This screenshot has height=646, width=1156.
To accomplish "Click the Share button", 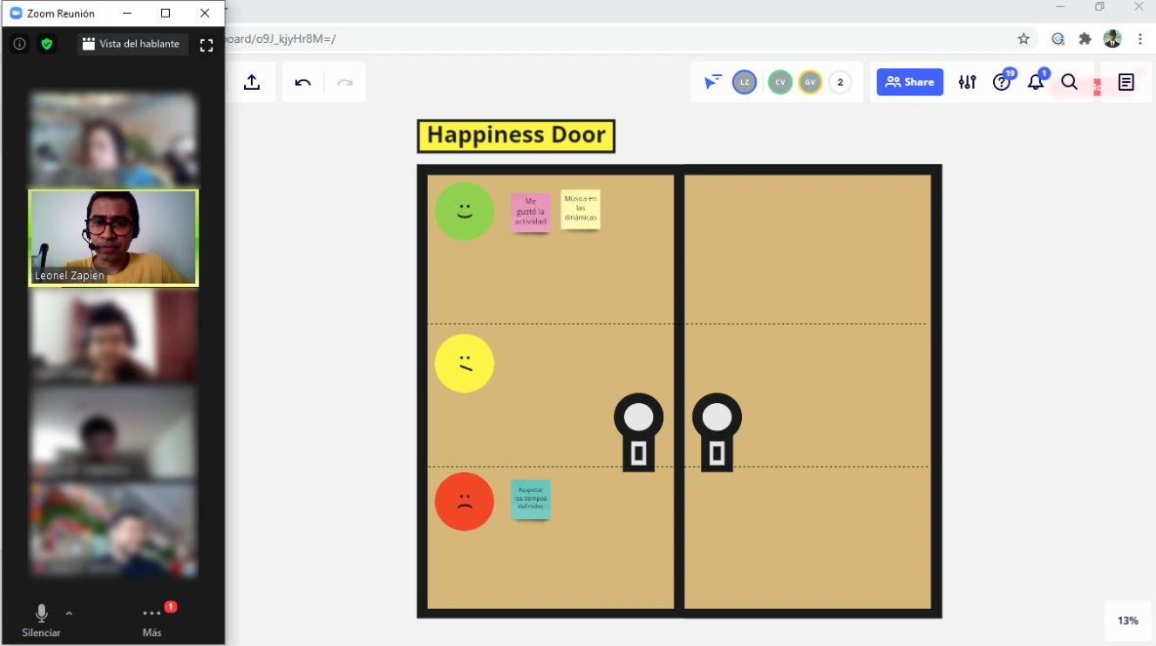I will [x=910, y=82].
